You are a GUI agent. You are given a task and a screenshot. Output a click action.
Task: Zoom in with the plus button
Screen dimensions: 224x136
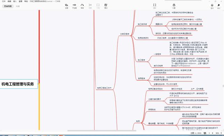pos(212,133)
